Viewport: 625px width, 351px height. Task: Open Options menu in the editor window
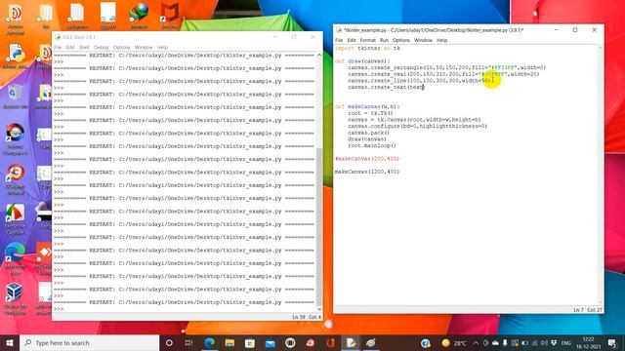coord(401,40)
